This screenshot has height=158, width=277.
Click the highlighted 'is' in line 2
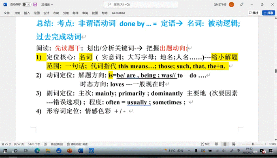click(111, 75)
